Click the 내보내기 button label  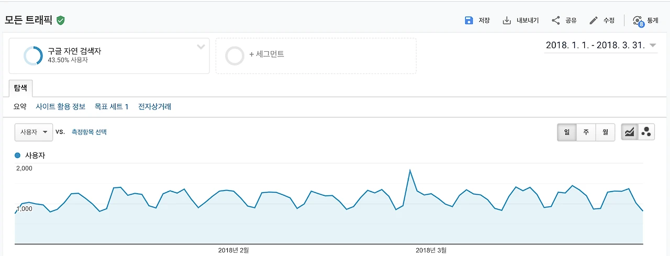coord(528,20)
